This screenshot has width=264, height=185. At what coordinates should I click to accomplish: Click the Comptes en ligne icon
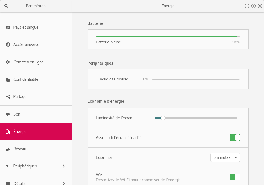coord(8,62)
